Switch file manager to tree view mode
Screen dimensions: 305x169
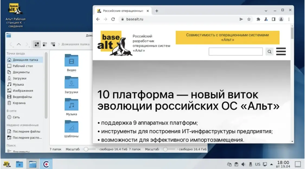[x=53, y=44]
